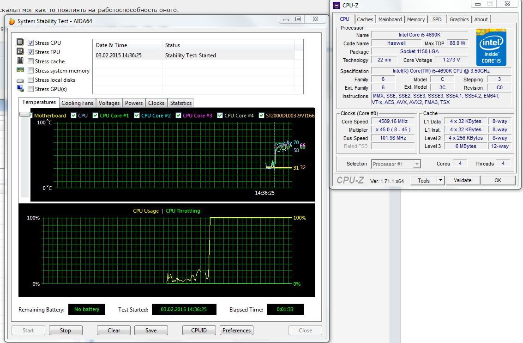The height and width of the screenshot is (343, 523).
Task: Click the Max TDP value 88.0 W
Action: (x=457, y=43)
